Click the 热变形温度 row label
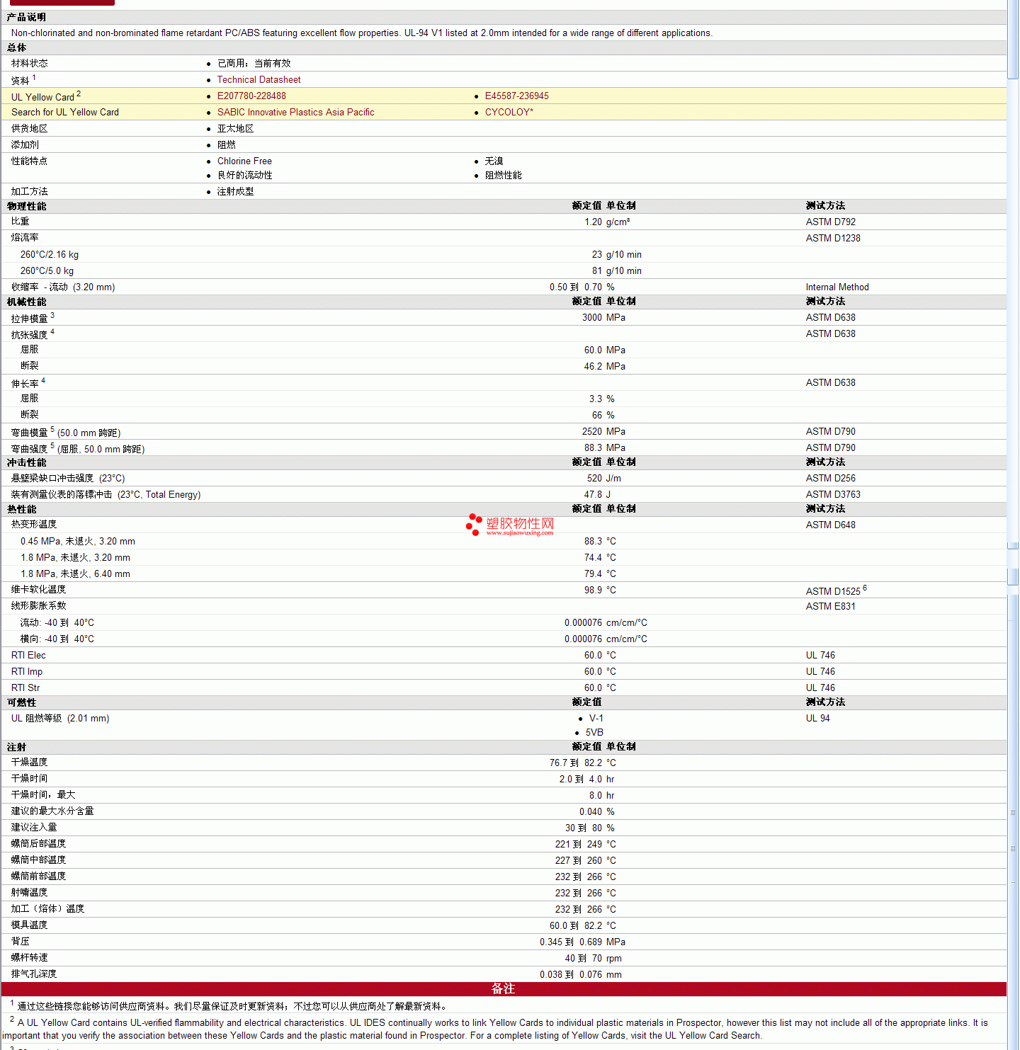This screenshot has width=1020, height=1050. pos(34,525)
